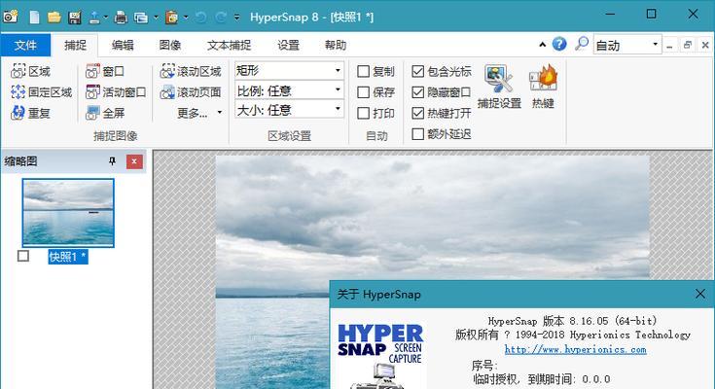Open customize quick access toolbar arrow

tap(237, 18)
